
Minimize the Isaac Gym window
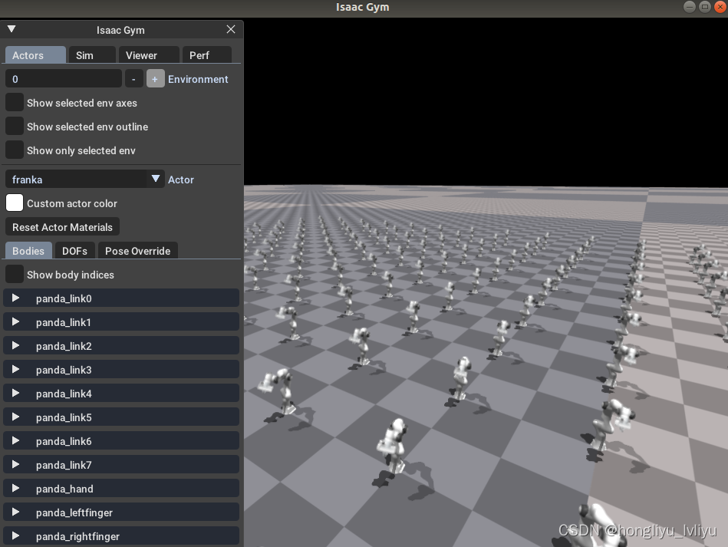click(x=690, y=7)
